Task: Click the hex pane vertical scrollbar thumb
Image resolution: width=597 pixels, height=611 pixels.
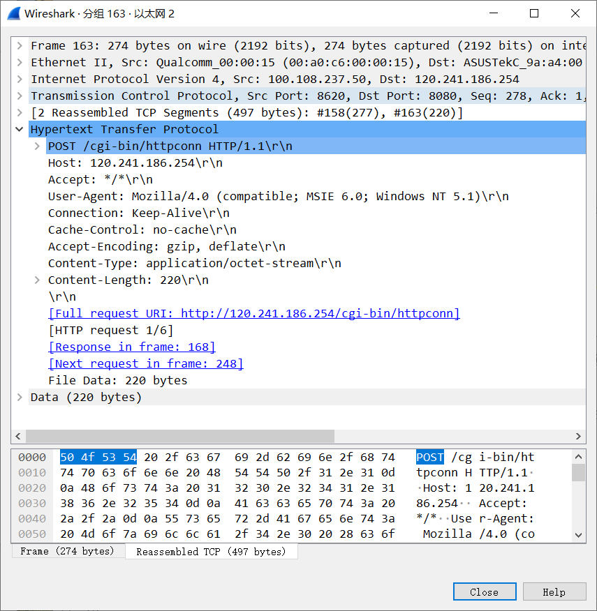Action: [x=579, y=472]
